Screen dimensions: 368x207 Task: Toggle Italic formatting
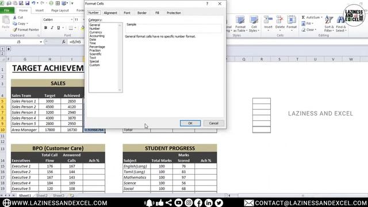[x=52, y=28]
